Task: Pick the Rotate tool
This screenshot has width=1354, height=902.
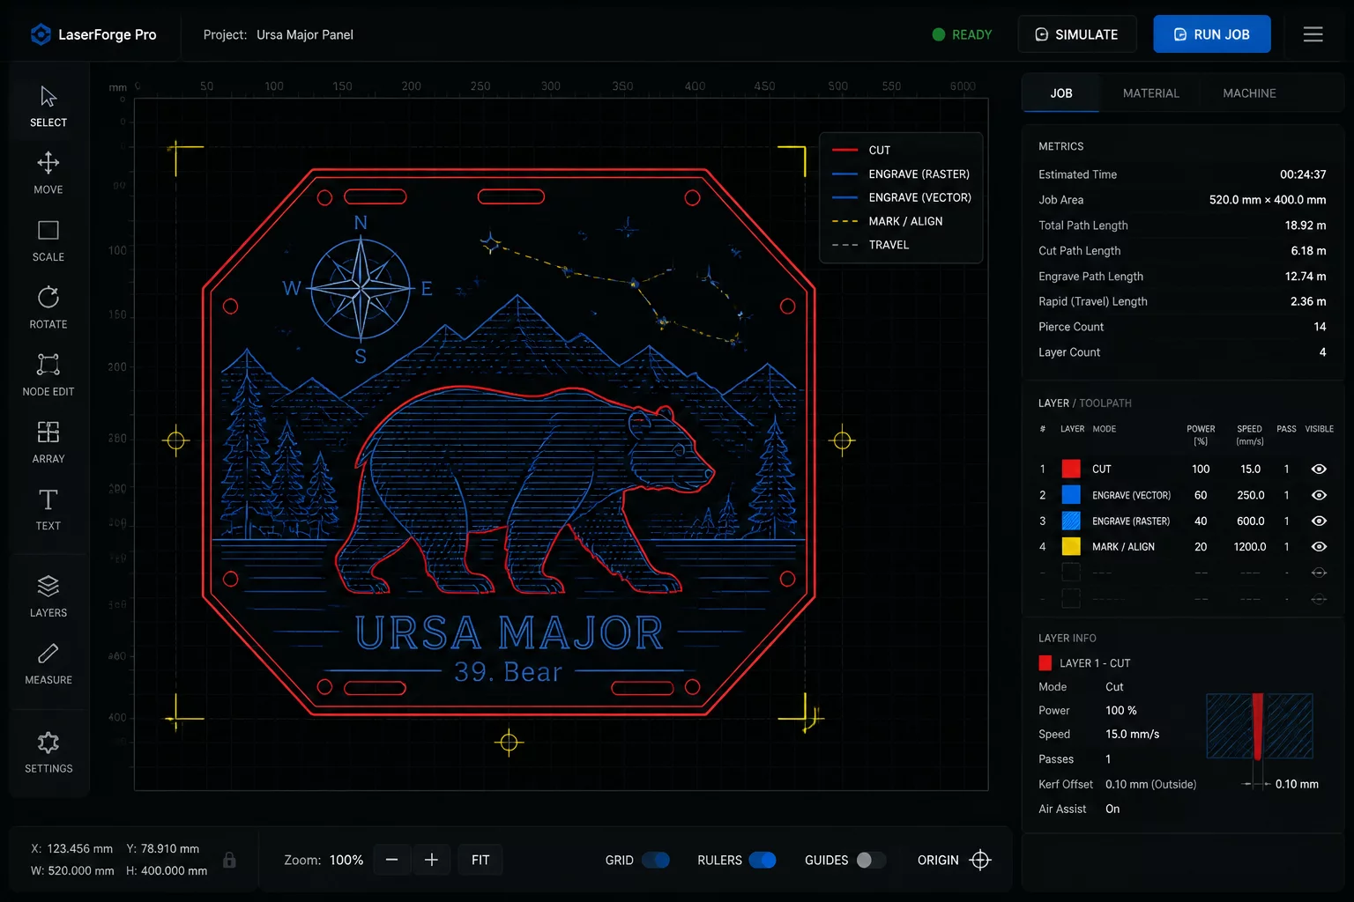Action: [48, 308]
